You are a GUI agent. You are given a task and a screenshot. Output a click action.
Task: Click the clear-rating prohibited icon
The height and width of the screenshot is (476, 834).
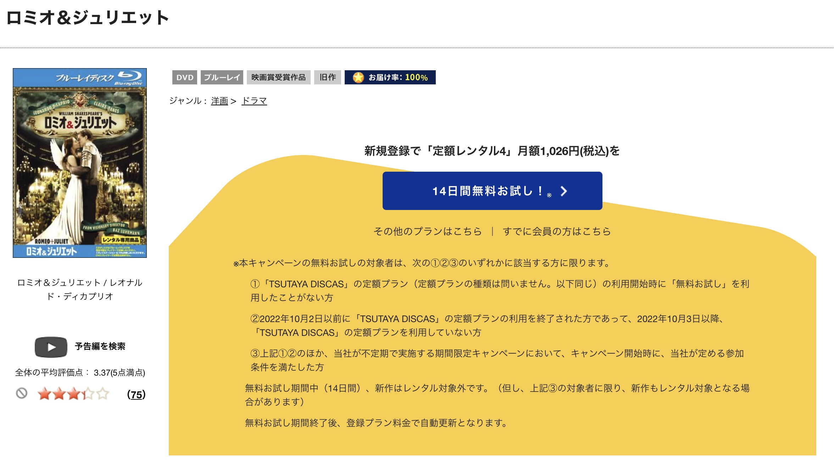tap(22, 393)
